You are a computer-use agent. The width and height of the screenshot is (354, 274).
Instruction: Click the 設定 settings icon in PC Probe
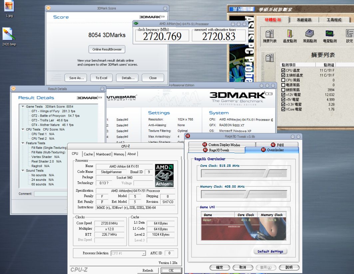click(x=349, y=34)
